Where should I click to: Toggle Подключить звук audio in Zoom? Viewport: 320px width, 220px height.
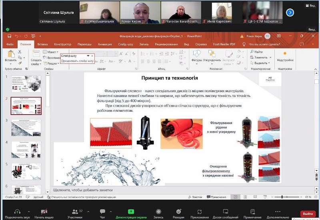point(17,214)
